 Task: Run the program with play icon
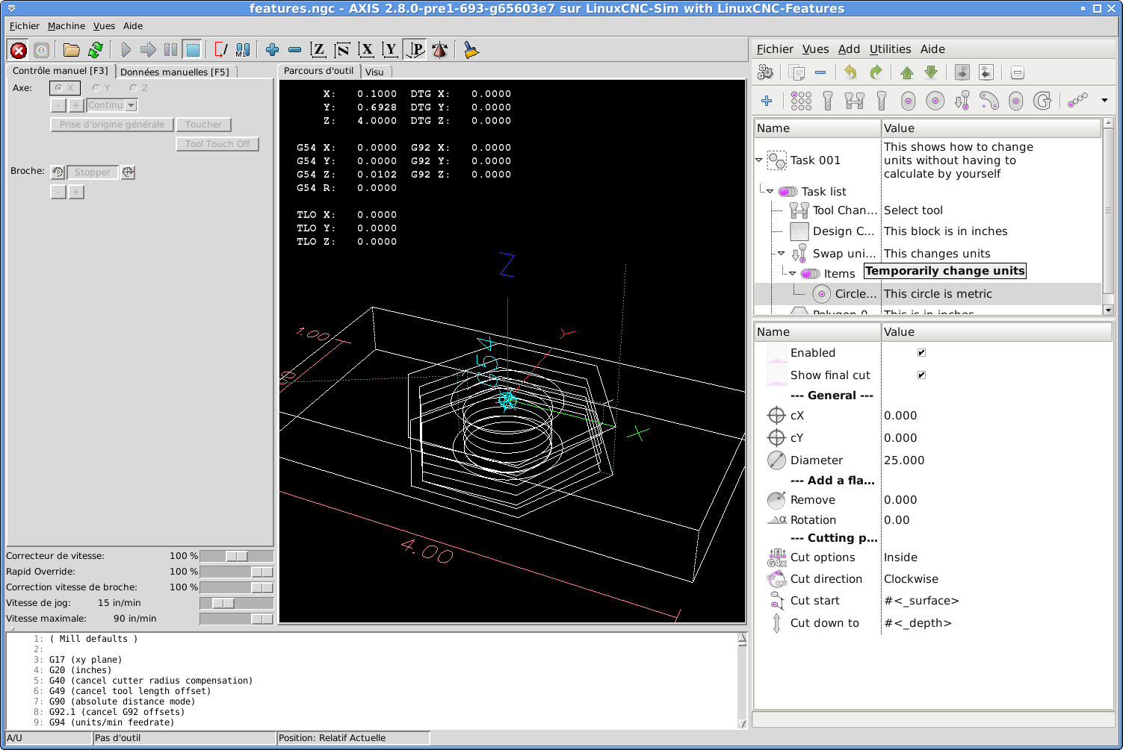click(x=126, y=50)
